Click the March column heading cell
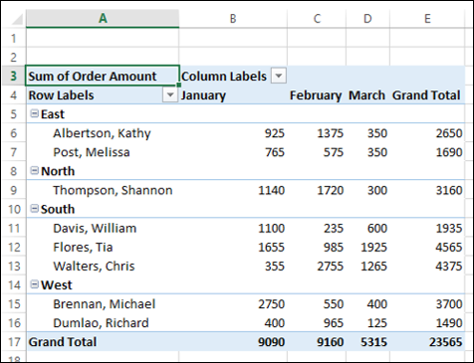474x363 pixels. tap(367, 95)
